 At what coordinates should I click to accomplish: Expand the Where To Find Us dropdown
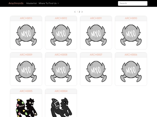pyautogui.click(x=49, y=3)
